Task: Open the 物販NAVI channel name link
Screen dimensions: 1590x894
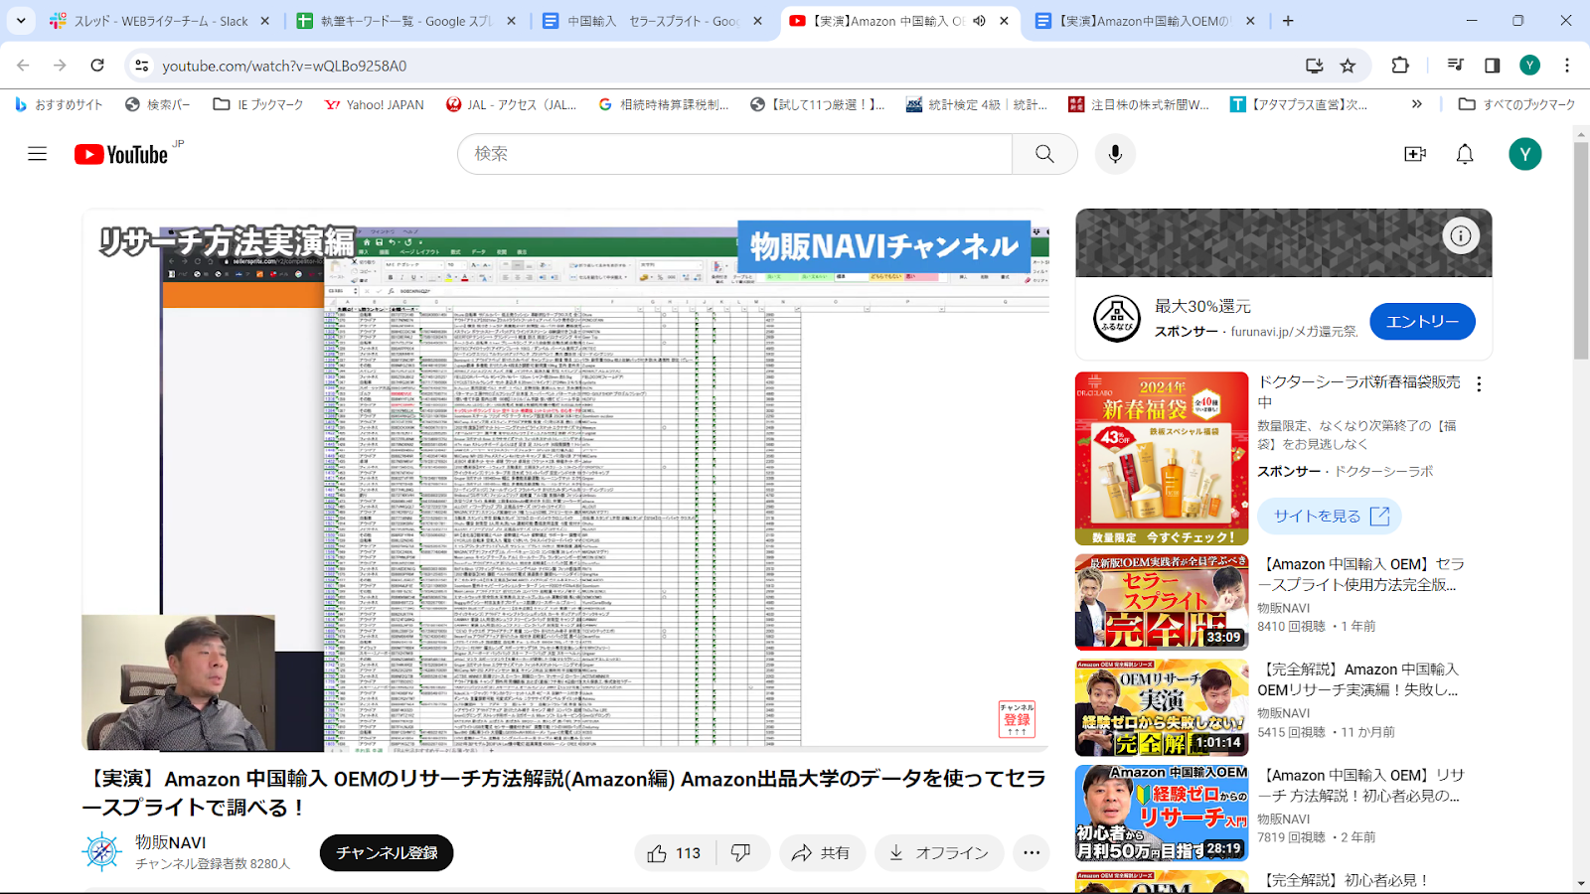Action: 171,842
